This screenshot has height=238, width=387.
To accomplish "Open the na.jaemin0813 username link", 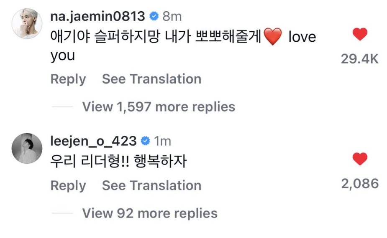I will point(98,16).
